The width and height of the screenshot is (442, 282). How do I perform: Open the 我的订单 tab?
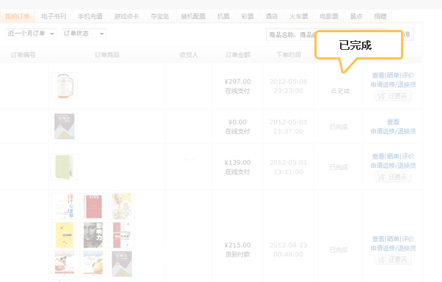18,16
